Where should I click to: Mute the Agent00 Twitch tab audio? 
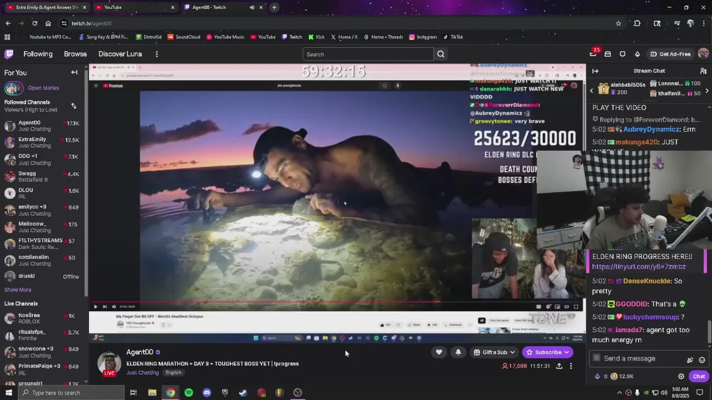[x=252, y=7]
